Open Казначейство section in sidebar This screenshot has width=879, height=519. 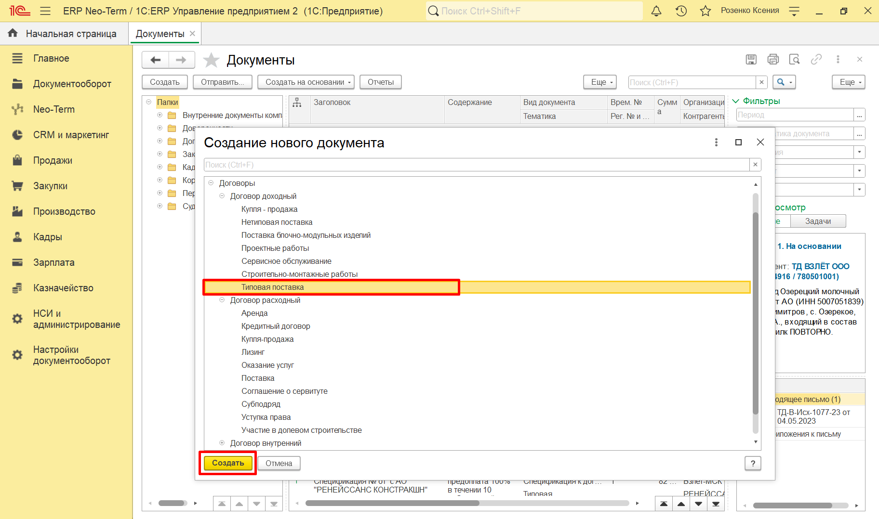63,288
